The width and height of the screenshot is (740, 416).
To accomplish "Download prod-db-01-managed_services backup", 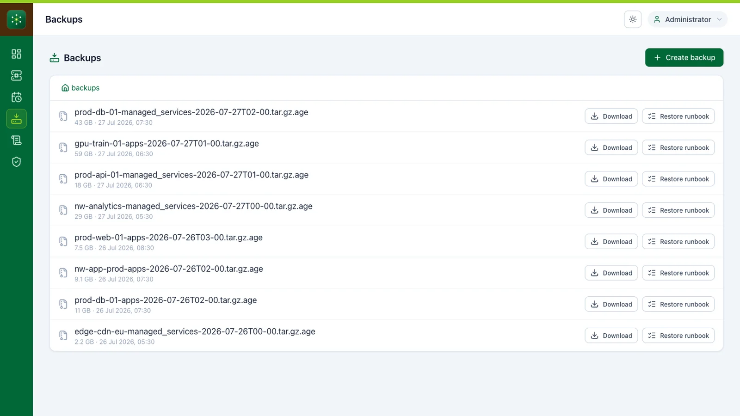I will point(611,116).
